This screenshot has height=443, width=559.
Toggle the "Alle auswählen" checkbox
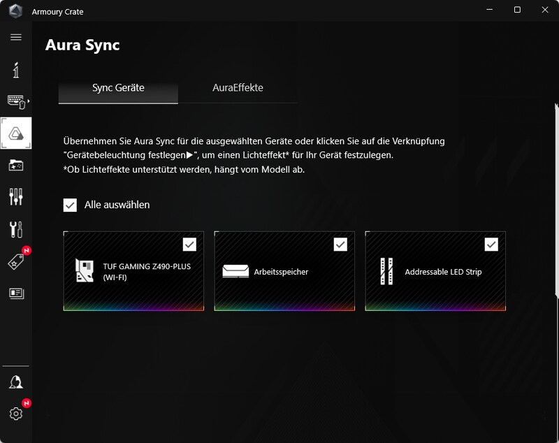click(x=70, y=205)
